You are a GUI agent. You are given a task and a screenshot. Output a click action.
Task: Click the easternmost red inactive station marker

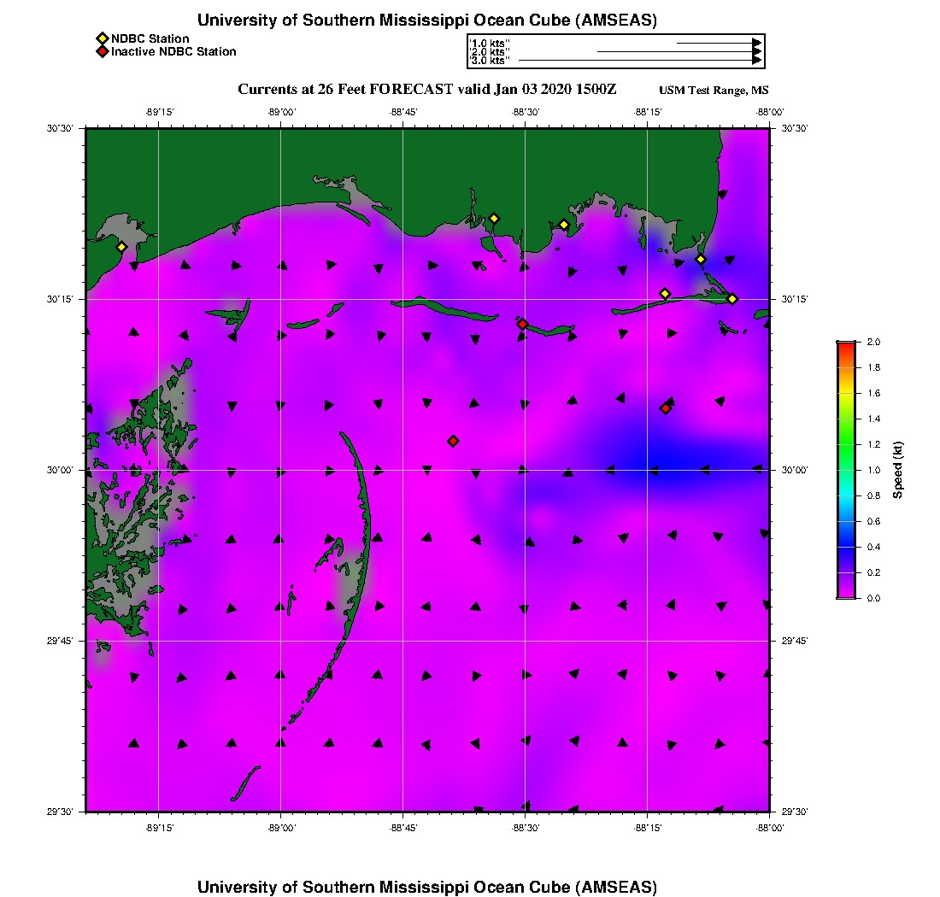[x=665, y=408]
